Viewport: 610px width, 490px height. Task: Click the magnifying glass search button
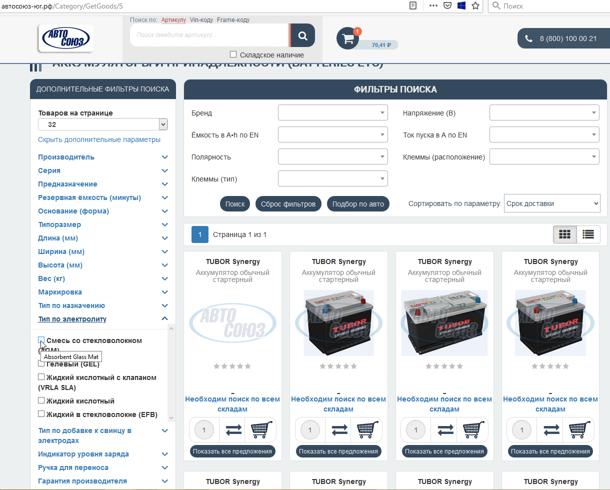(x=302, y=35)
